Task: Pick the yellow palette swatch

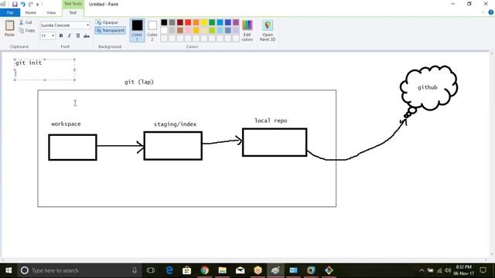Action: pos(204,22)
